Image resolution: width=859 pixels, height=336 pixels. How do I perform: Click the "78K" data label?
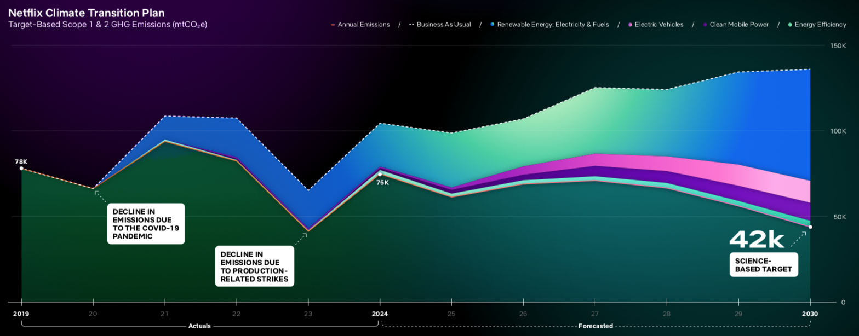[21, 161]
